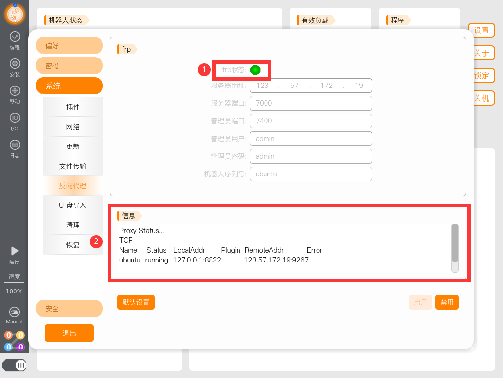Image resolution: width=503 pixels, height=378 pixels.
Task: Open the I/O page
Action: click(15, 121)
